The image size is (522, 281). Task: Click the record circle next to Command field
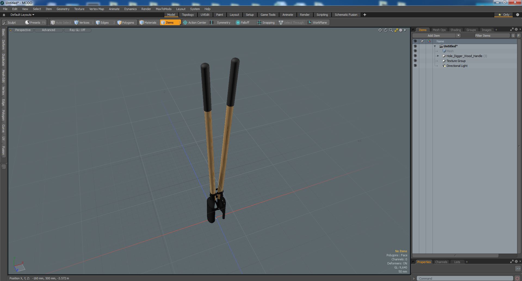click(518, 279)
